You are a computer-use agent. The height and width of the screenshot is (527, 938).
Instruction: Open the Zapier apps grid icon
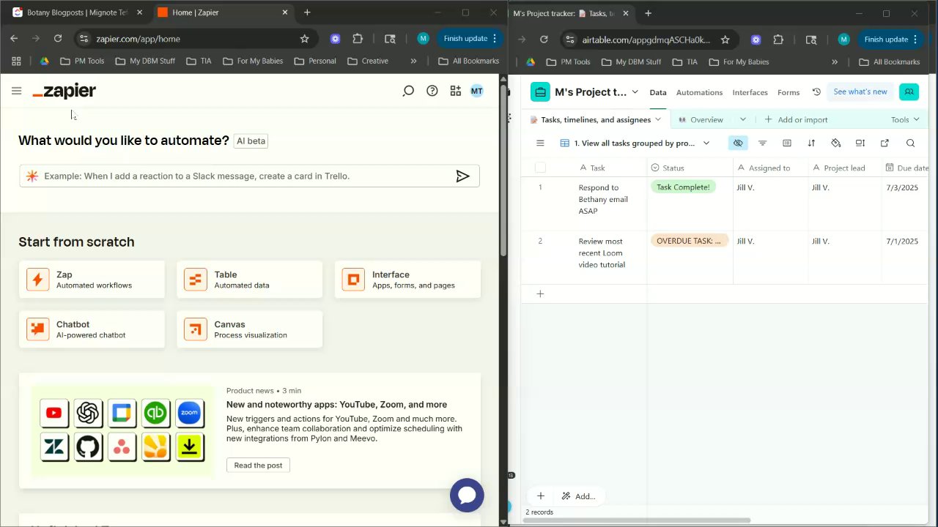coord(456,91)
